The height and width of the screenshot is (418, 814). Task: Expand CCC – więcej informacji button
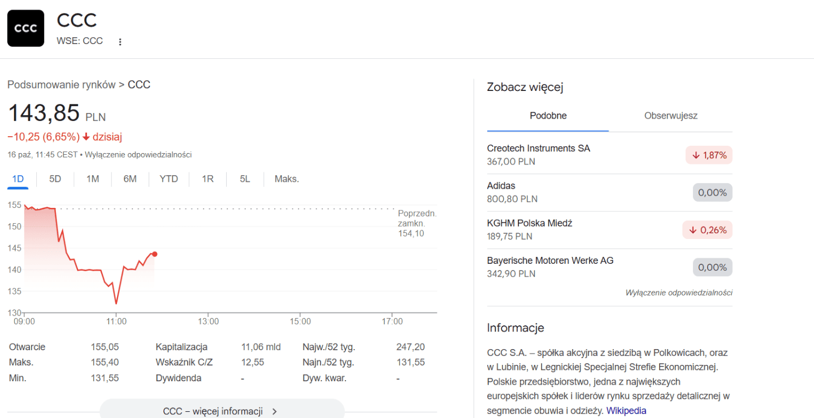point(222,411)
